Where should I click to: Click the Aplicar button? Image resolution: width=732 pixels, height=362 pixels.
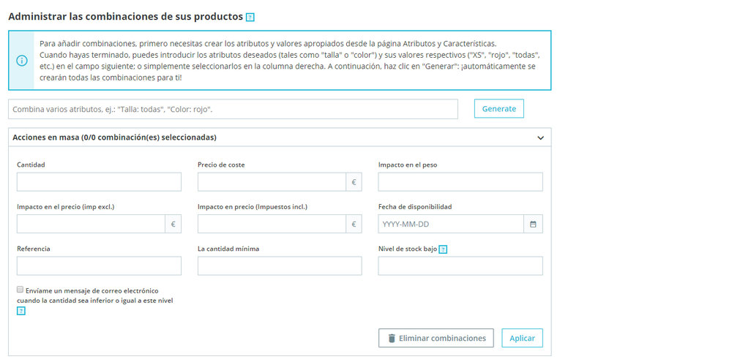point(522,339)
